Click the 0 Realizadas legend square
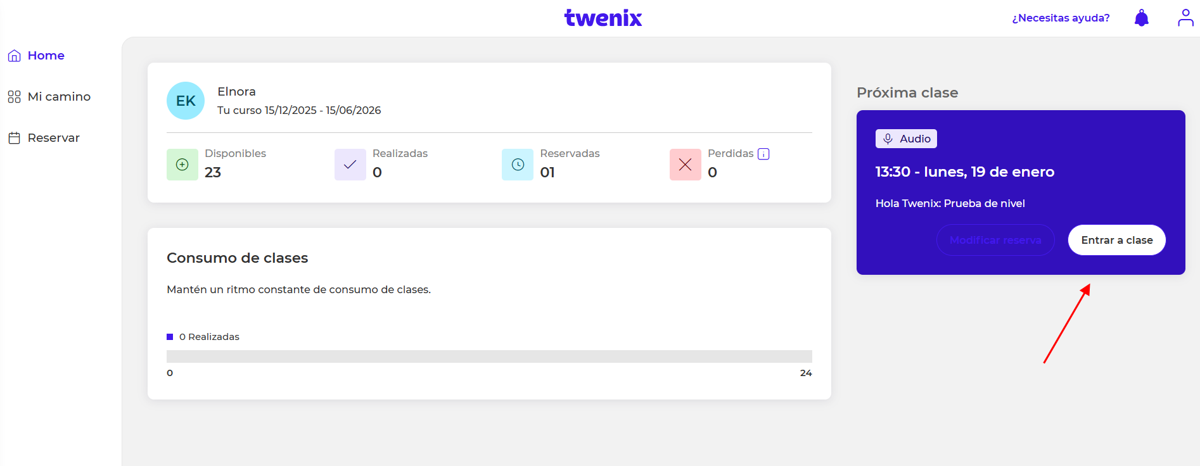Viewport: 1200px width, 466px height. (x=170, y=337)
